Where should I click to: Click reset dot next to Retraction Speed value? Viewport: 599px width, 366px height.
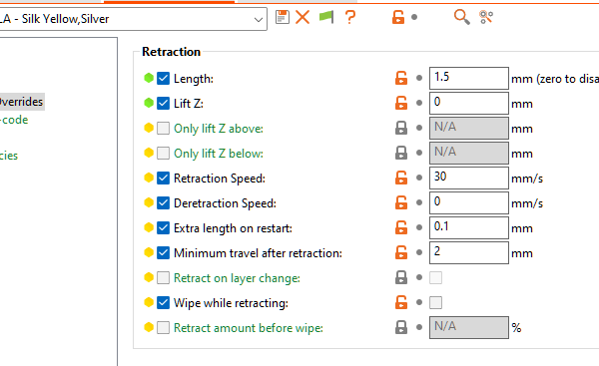(419, 178)
